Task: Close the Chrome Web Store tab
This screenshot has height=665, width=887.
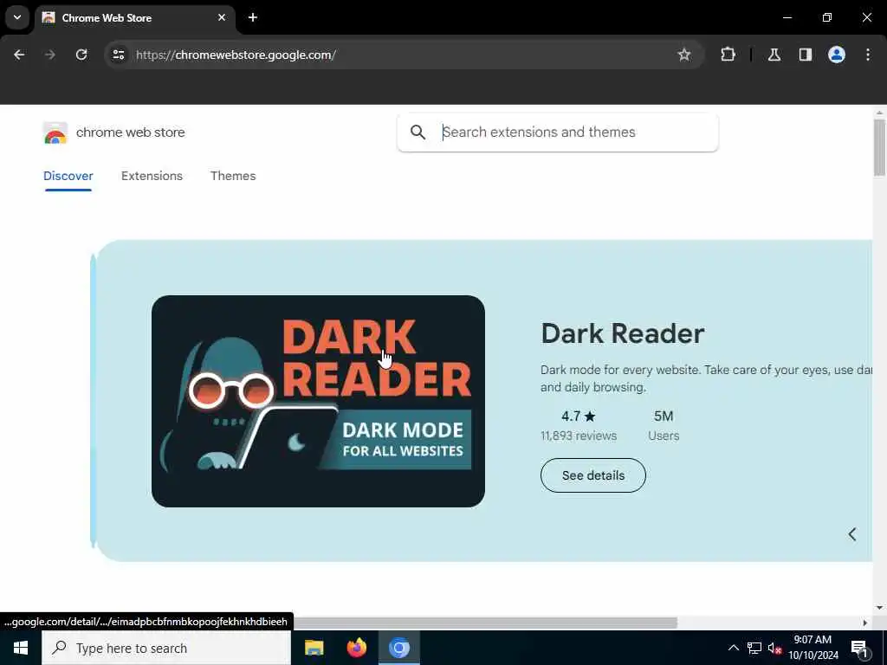Action: [222, 17]
